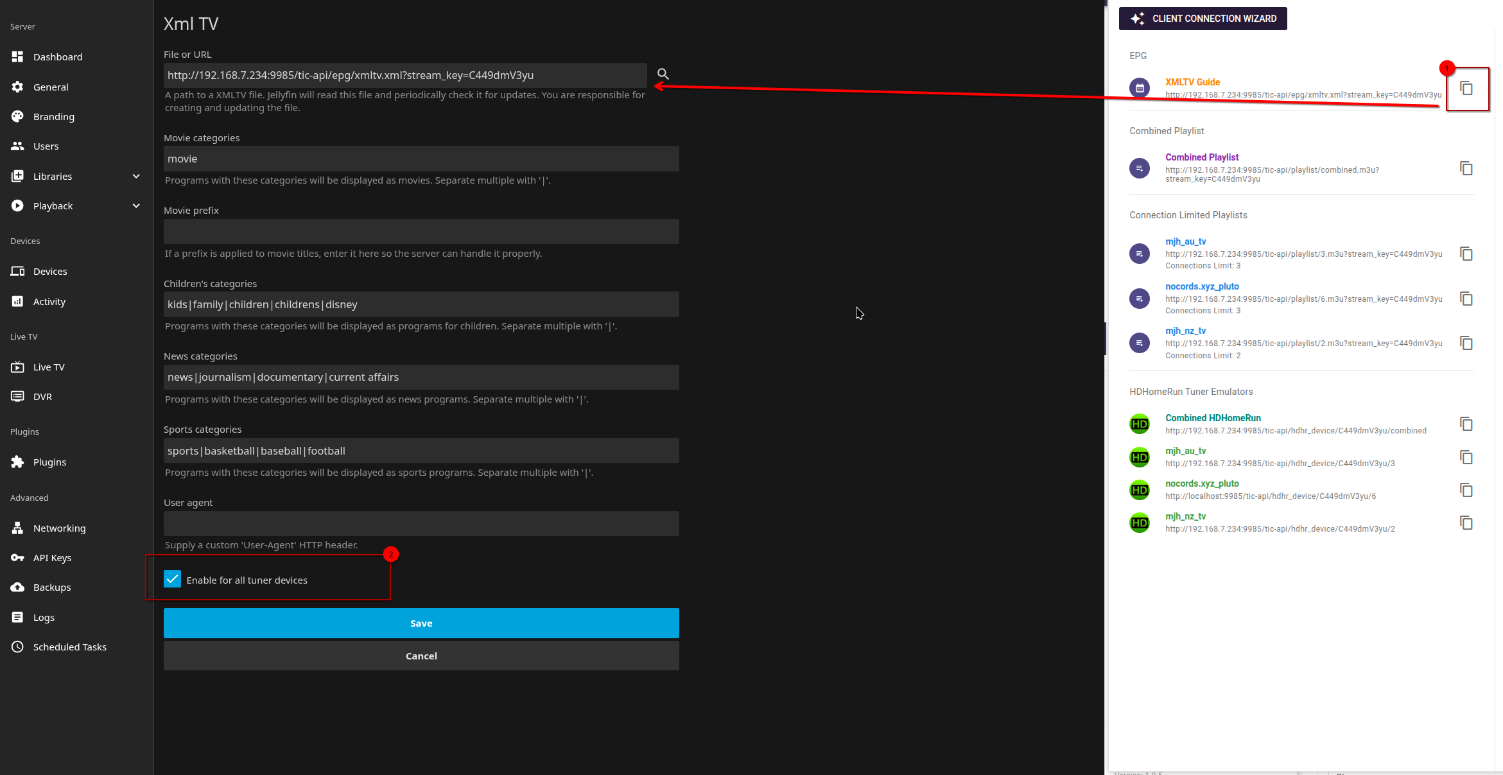Viewport: 1503px width, 775px height.
Task: Open the Plugins page from the sidebar
Action: click(49, 462)
